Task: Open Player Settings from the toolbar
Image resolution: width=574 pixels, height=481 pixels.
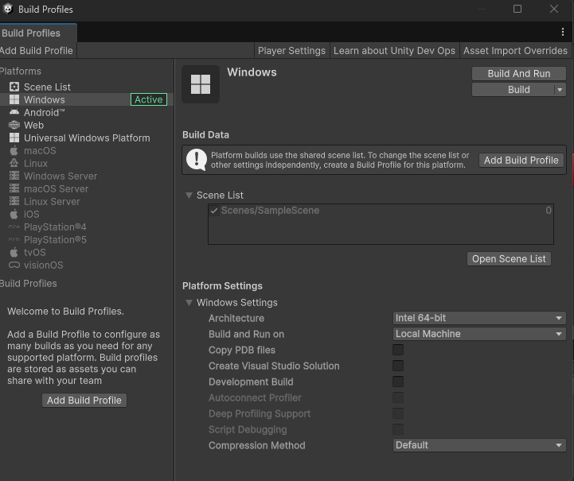Action: pos(291,50)
